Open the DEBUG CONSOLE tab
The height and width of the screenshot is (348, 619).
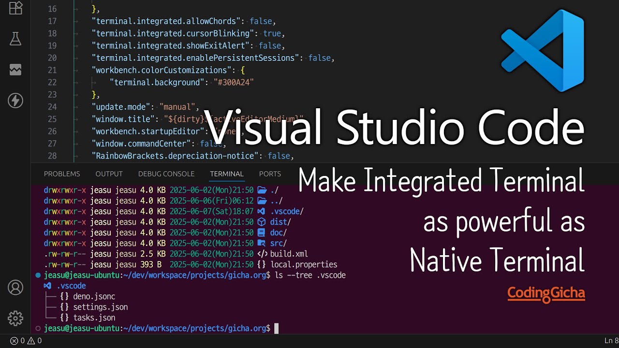pyautogui.click(x=166, y=174)
